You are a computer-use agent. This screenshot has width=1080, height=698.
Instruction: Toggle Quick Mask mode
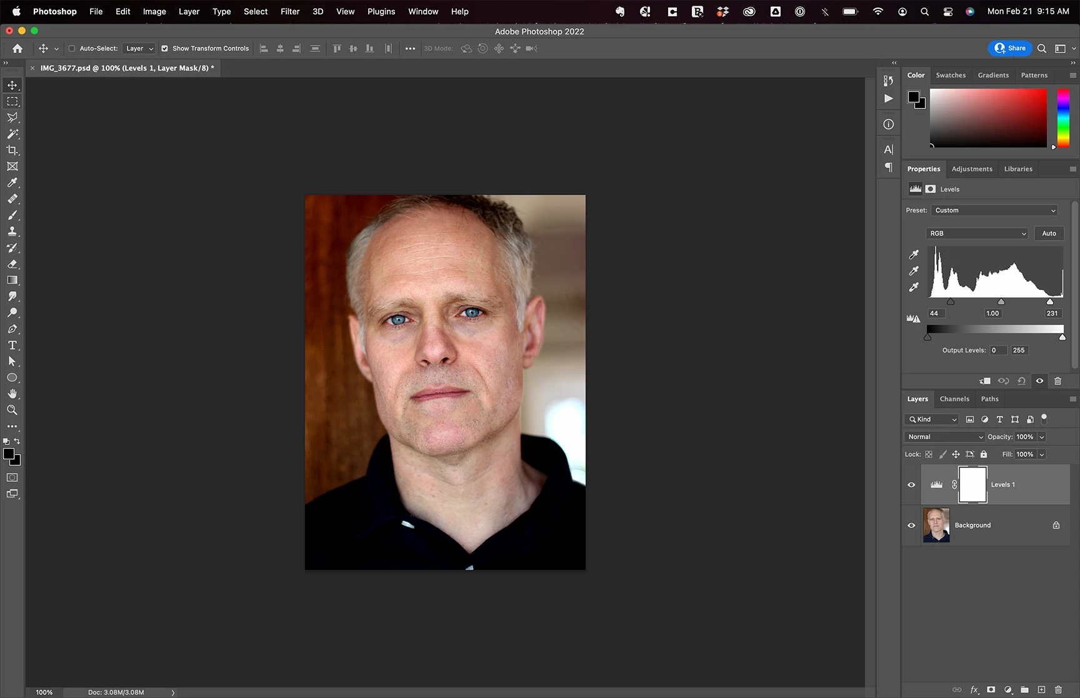pos(12,477)
